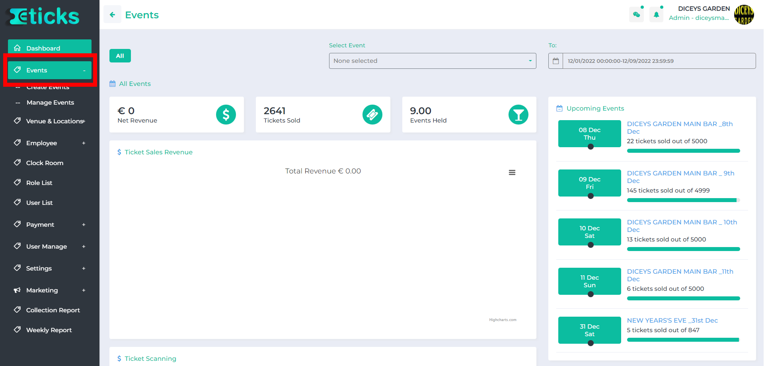Click the All filter button
The width and height of the screenshot is (764, 366).
[120, 56]
